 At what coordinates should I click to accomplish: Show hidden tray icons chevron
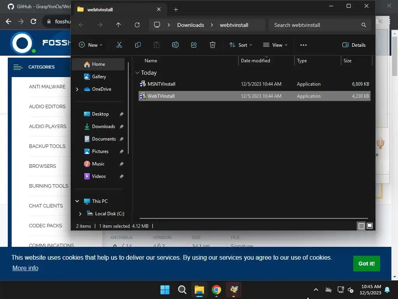316,290
